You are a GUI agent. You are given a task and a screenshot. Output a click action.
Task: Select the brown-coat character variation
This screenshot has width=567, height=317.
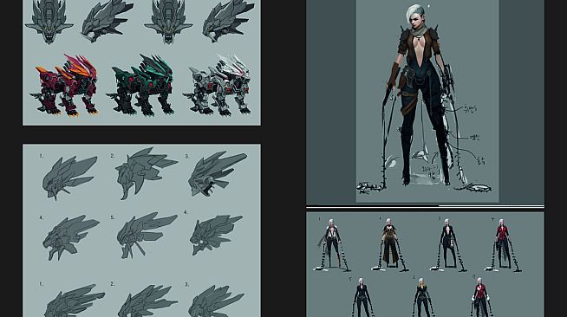390,245
